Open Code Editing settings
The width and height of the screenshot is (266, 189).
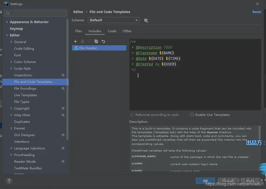(24, 49)
